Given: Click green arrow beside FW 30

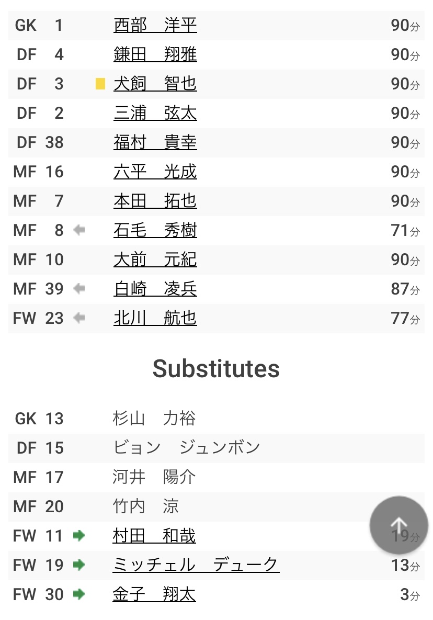Looking at the screenshot, I should [79, 594].
